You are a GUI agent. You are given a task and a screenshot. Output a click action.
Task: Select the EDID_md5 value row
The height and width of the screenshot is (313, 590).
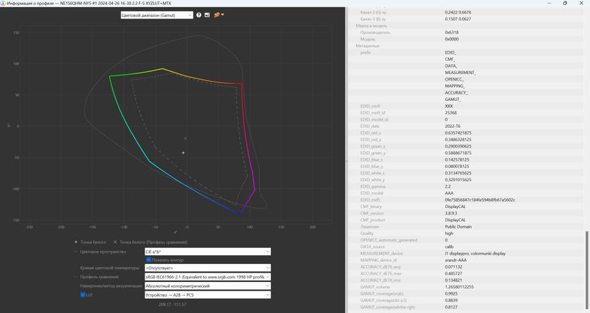pos(467,200)
